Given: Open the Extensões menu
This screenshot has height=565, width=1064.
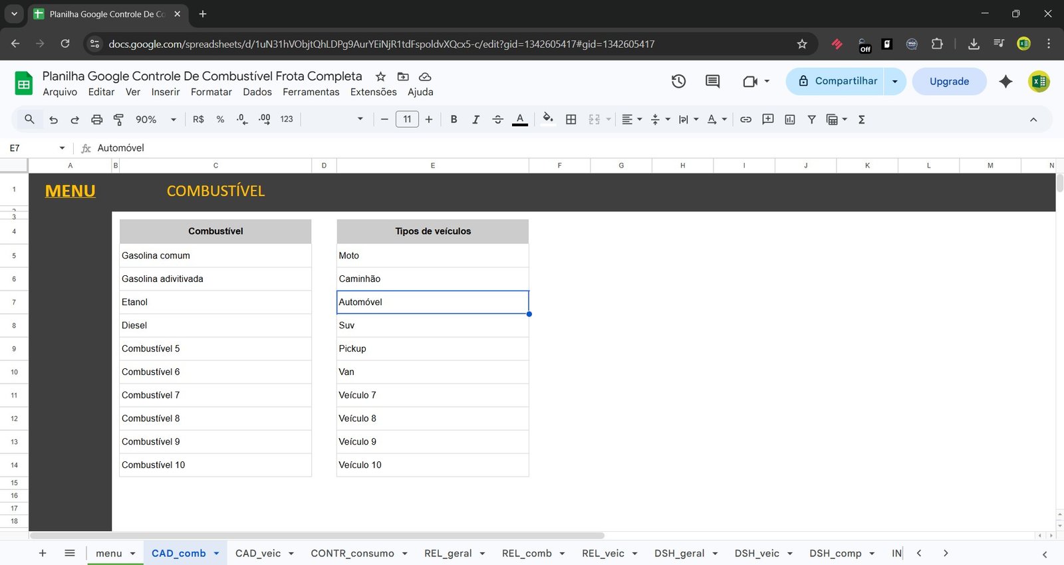Looking at the screenshot, I should click(x=374, y=92).
